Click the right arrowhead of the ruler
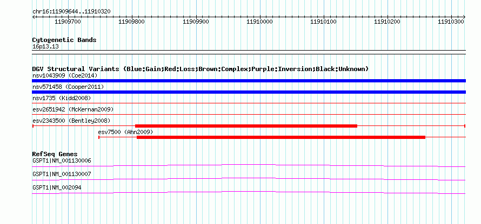This screenshot has width=481, height=224. (x=464, y=17)
